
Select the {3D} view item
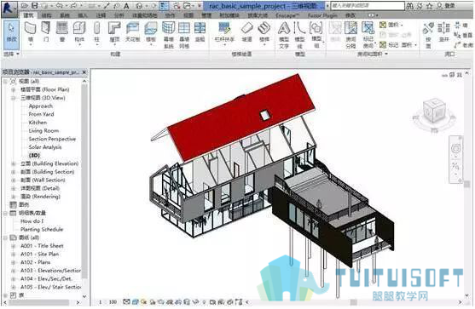coord(34,156)
